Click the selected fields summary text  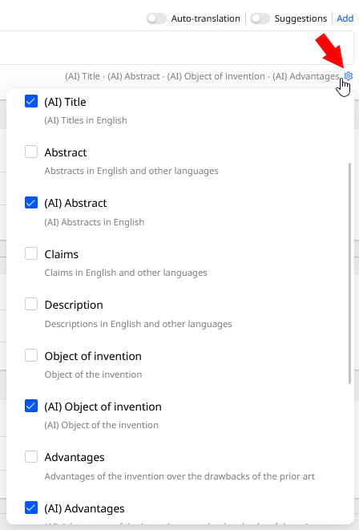(202, 76)
